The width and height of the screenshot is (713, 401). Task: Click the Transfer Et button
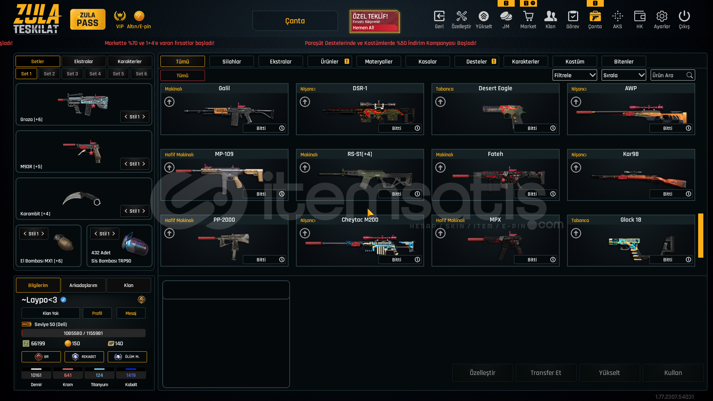[x=546, y=373]
